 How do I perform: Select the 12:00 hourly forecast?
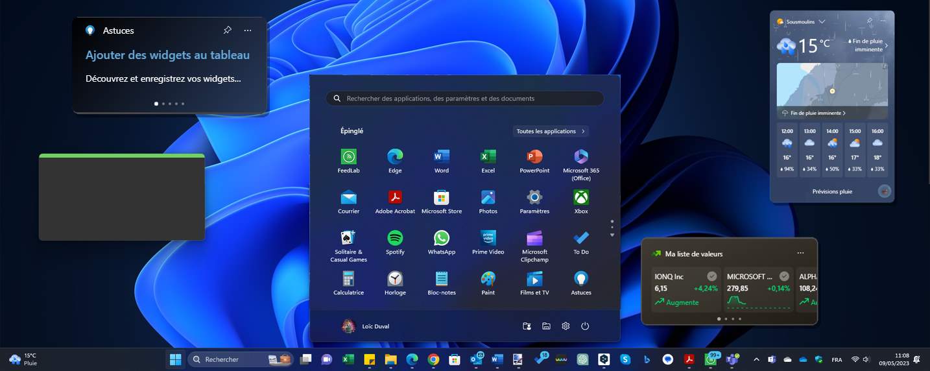click(x=787, y=150)
